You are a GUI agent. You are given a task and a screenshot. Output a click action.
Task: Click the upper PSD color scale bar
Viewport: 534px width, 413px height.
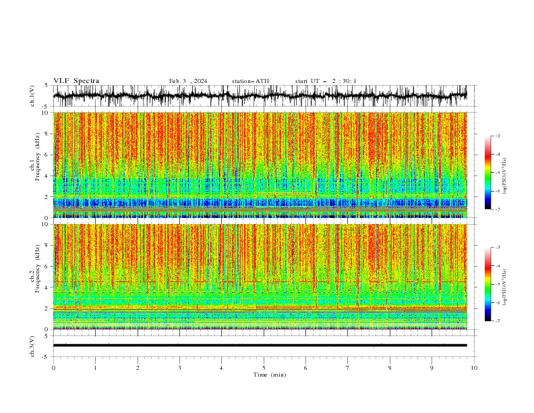pos(487,173)
